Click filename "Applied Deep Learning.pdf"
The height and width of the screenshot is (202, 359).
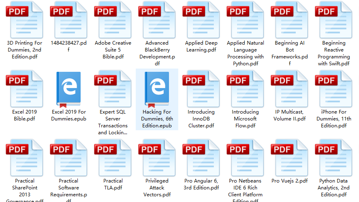[201, 46]
